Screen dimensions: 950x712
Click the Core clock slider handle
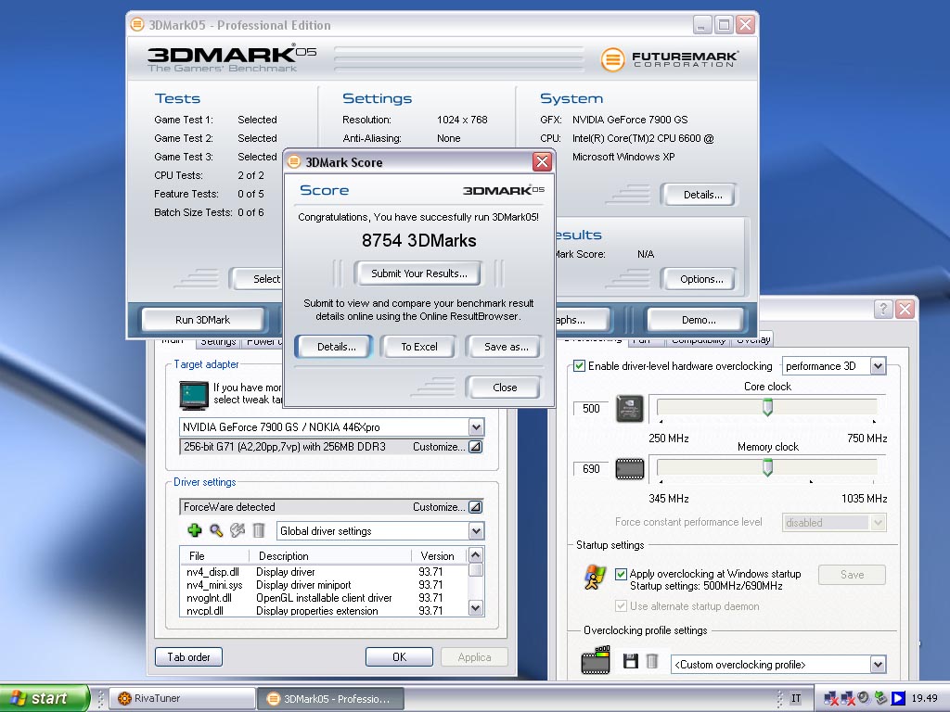point(767,407)
